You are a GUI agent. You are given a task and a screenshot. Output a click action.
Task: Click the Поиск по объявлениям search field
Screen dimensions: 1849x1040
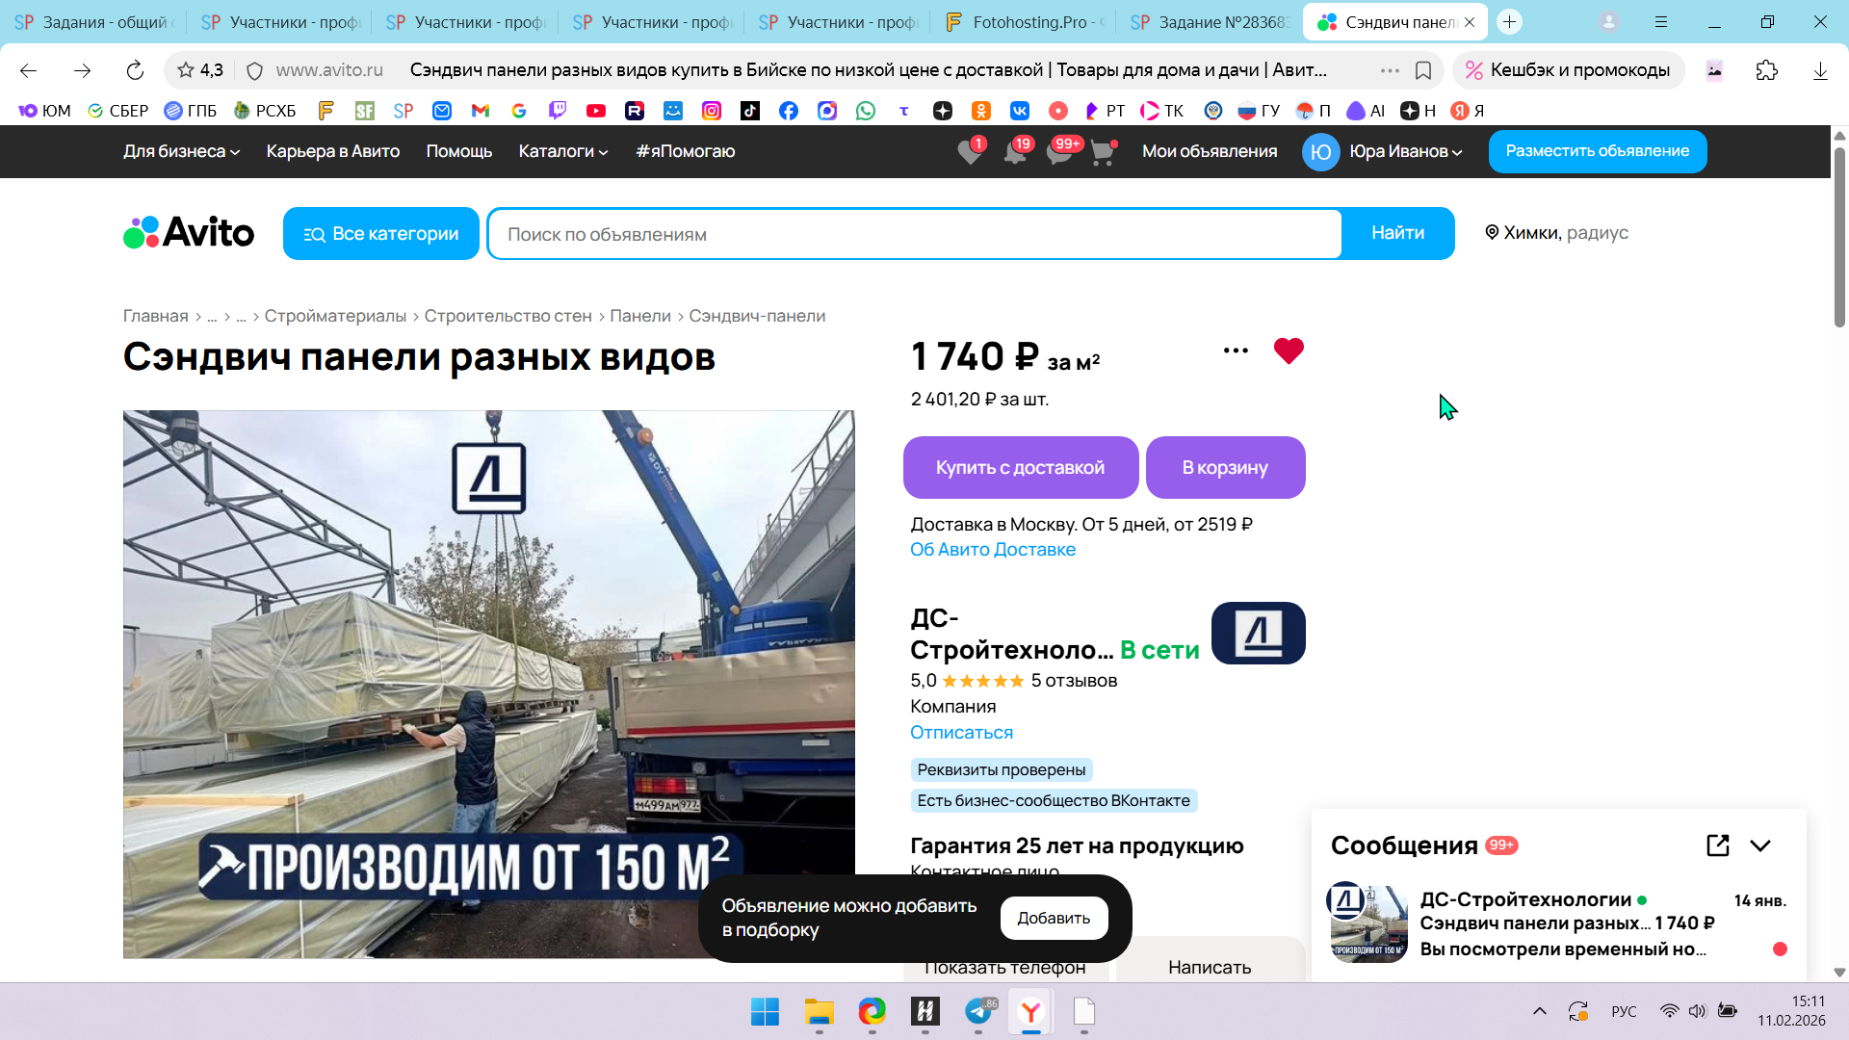(913, 234)
